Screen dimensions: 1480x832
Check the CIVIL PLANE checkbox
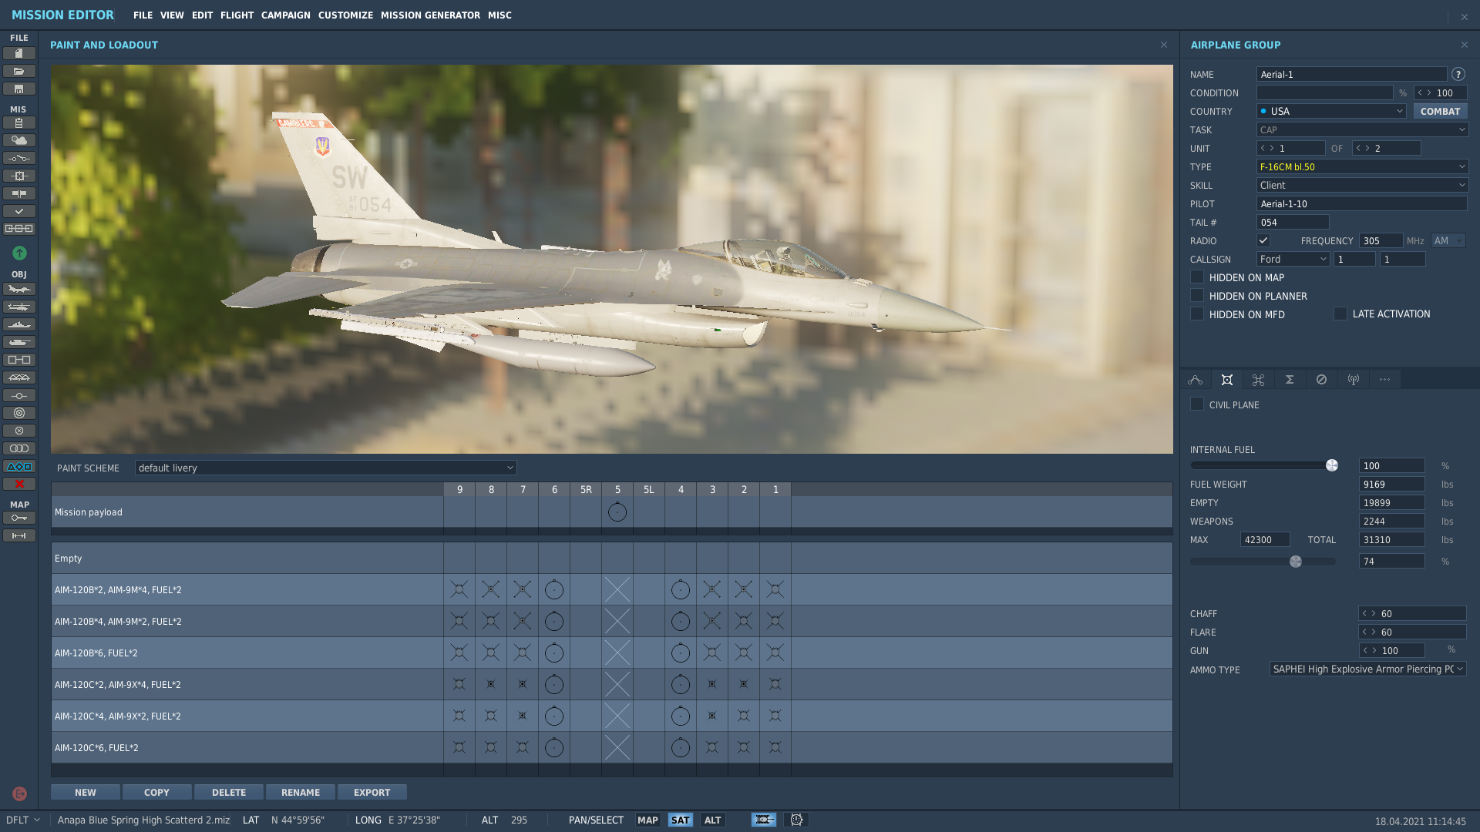1197,404
